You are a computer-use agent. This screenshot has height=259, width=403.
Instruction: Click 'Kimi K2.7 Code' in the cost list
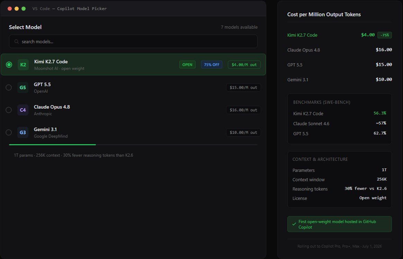click(x=302, y=35)
